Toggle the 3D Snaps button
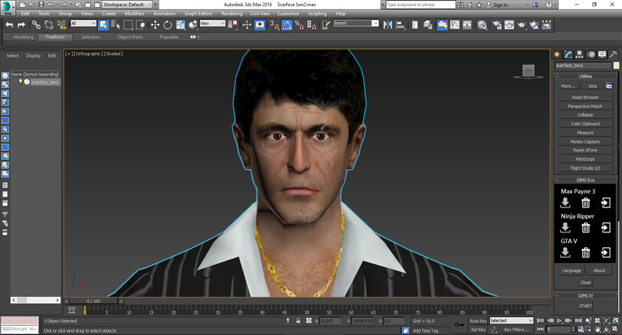The image size is (622, 335). point(274,25)
